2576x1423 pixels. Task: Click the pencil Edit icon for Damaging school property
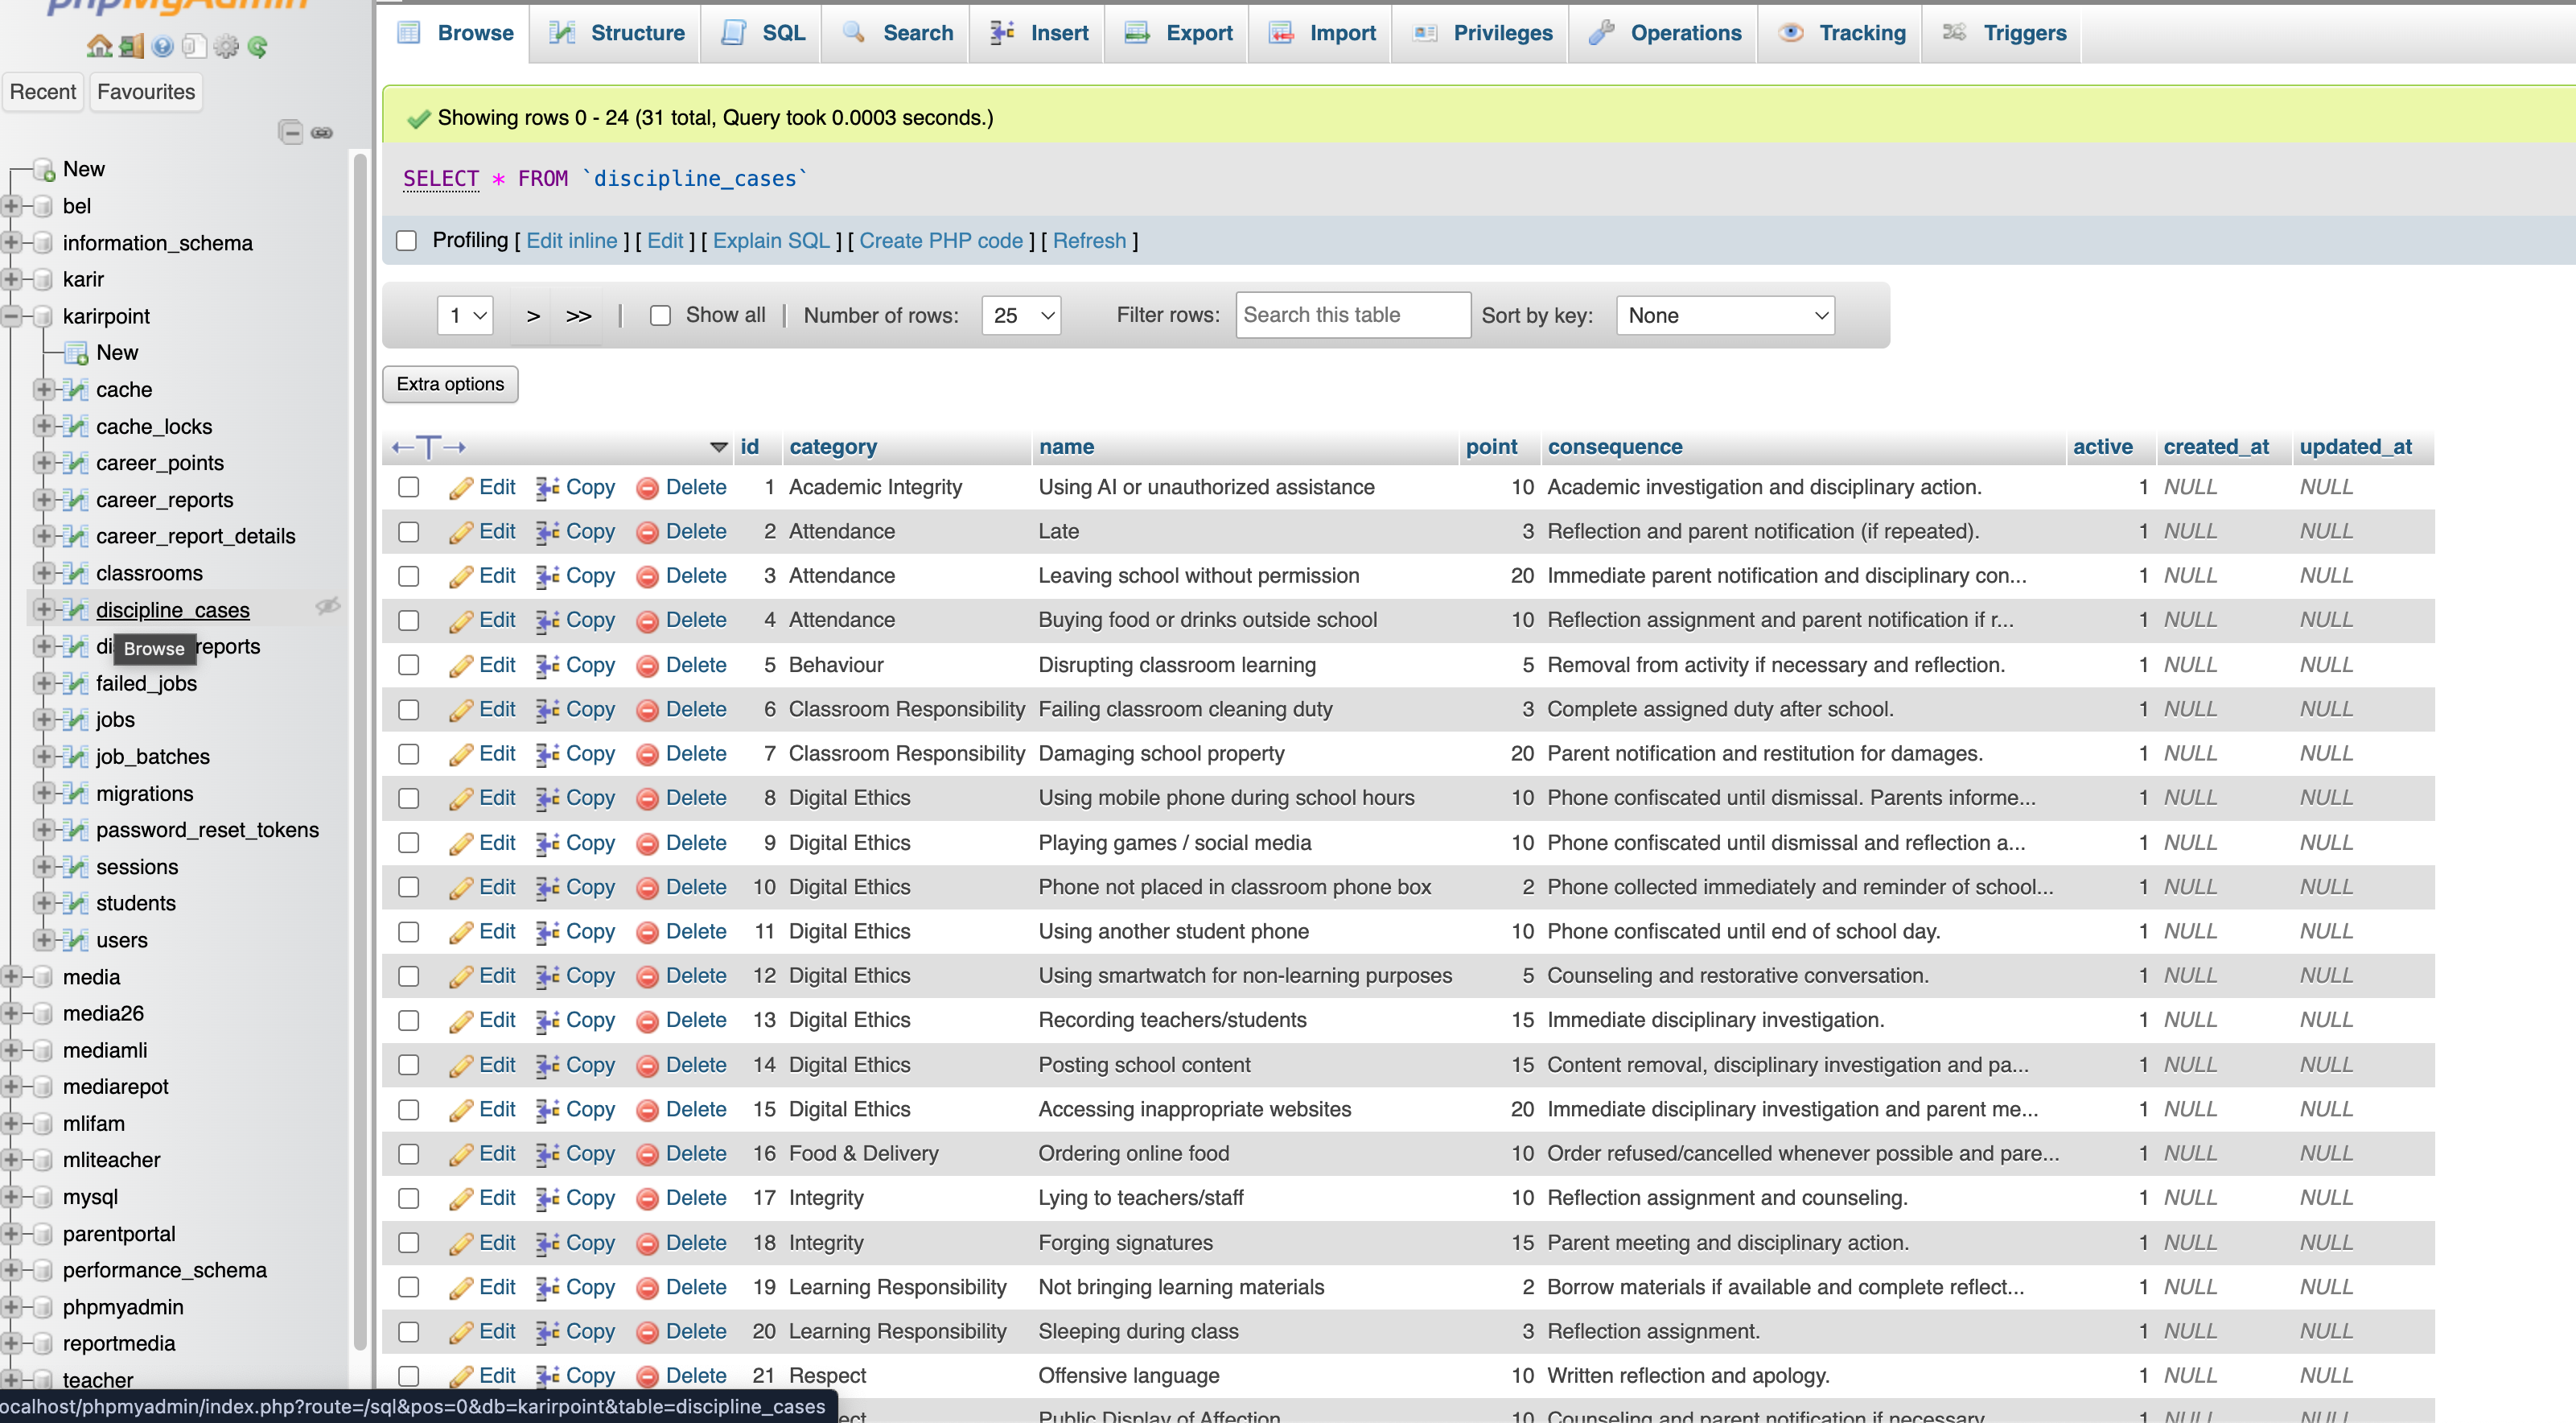(461, 753)
